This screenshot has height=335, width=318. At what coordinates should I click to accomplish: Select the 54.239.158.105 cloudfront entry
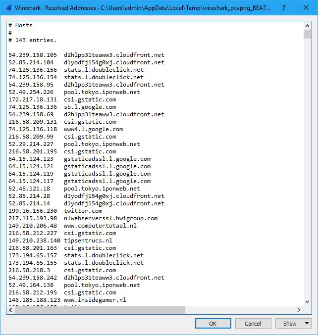coord(86,55)
